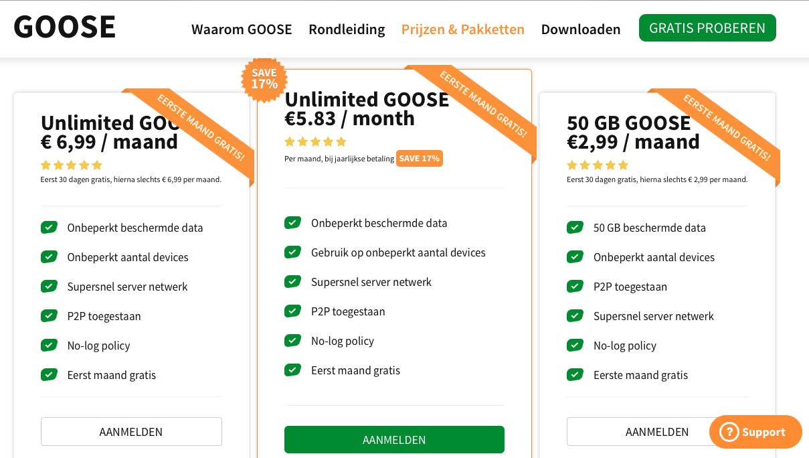Click the SAVE 17% starburst badge

pyautogui.click(x=264, y=79)
